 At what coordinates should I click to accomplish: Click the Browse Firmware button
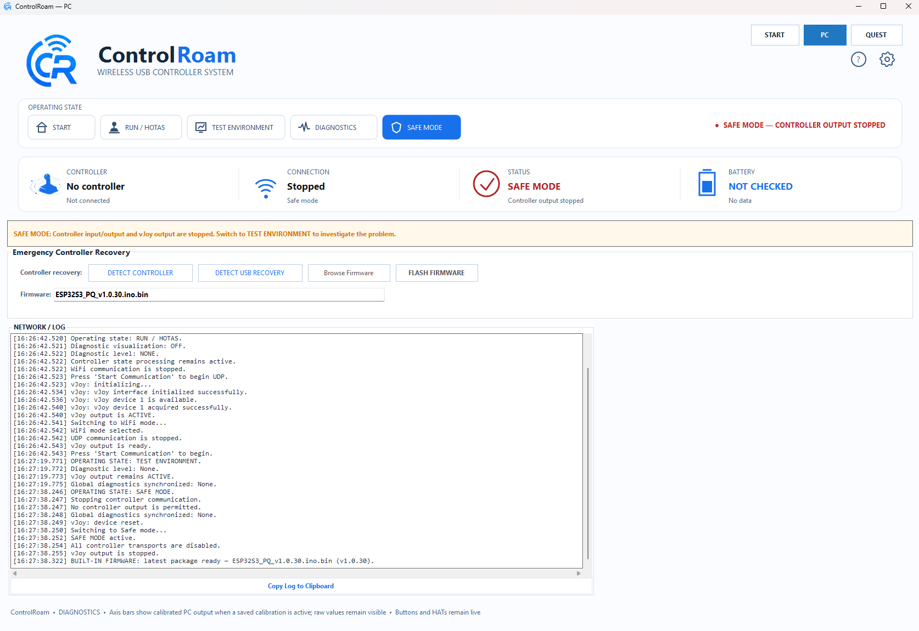coord(349,273)
